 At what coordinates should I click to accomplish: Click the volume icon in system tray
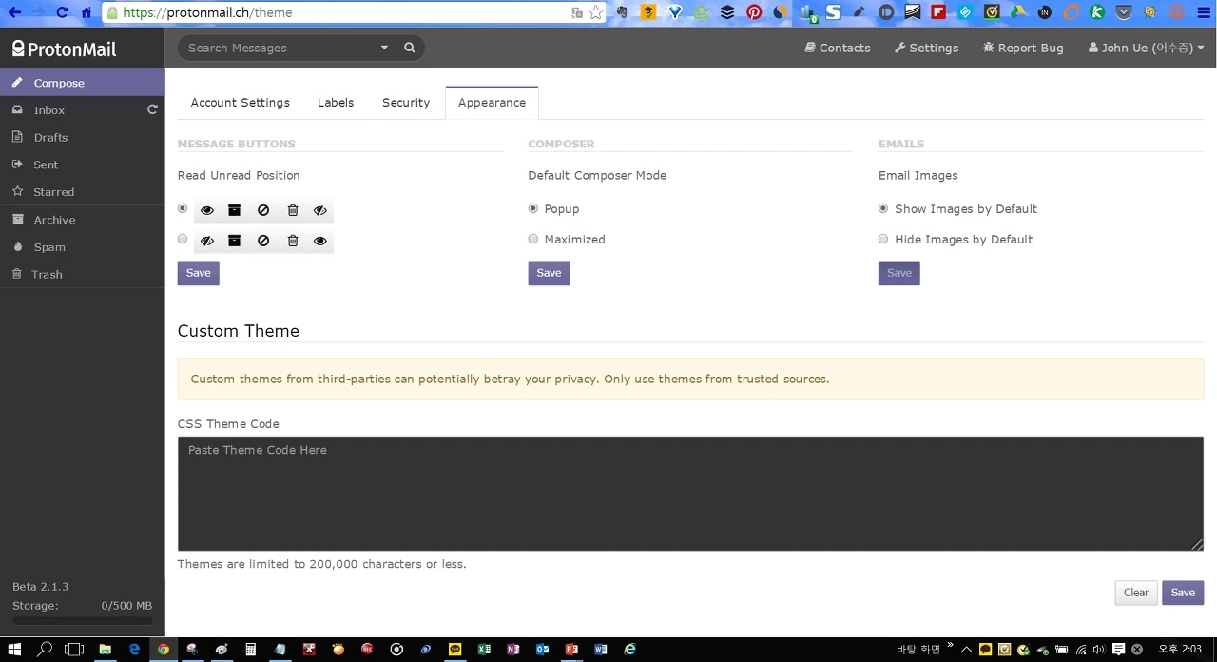click(x=1098, y=650)
